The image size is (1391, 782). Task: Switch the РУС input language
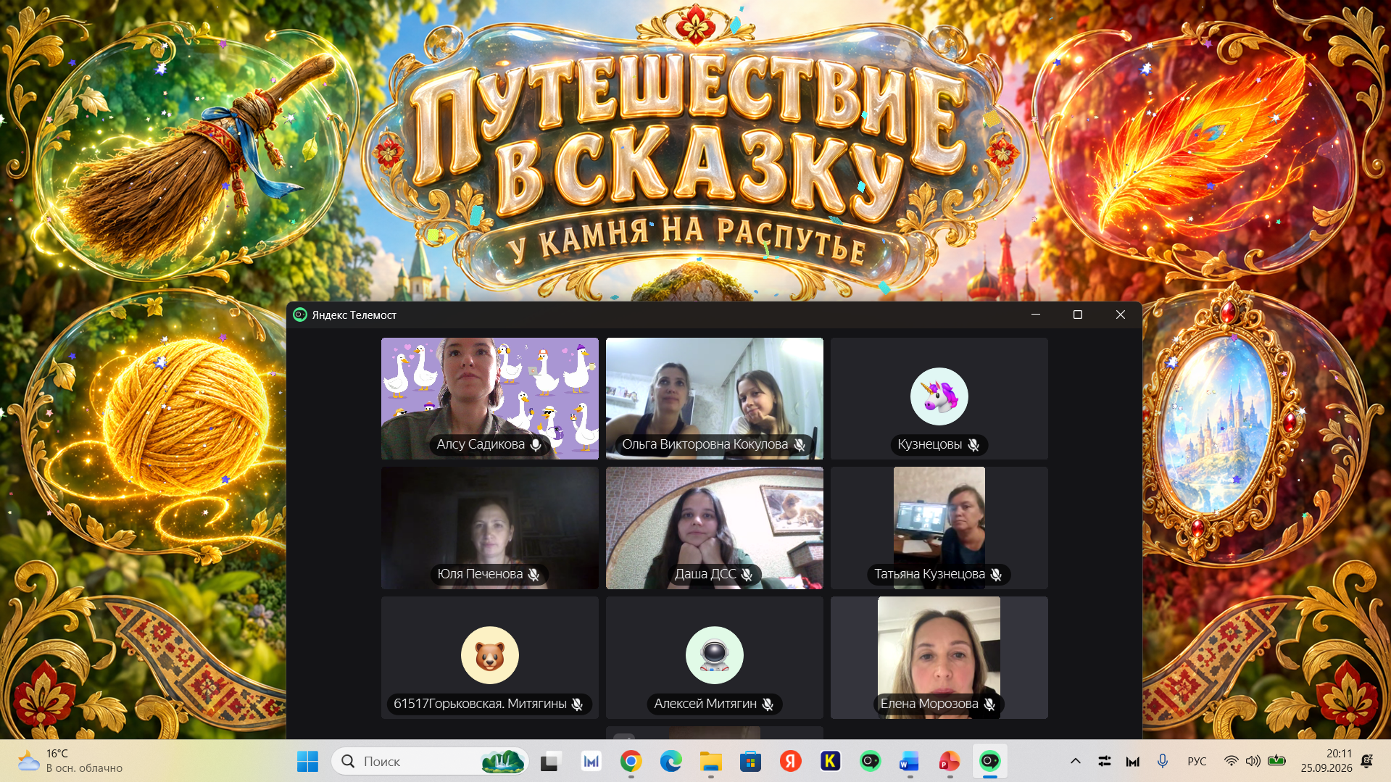point(1197,761)
